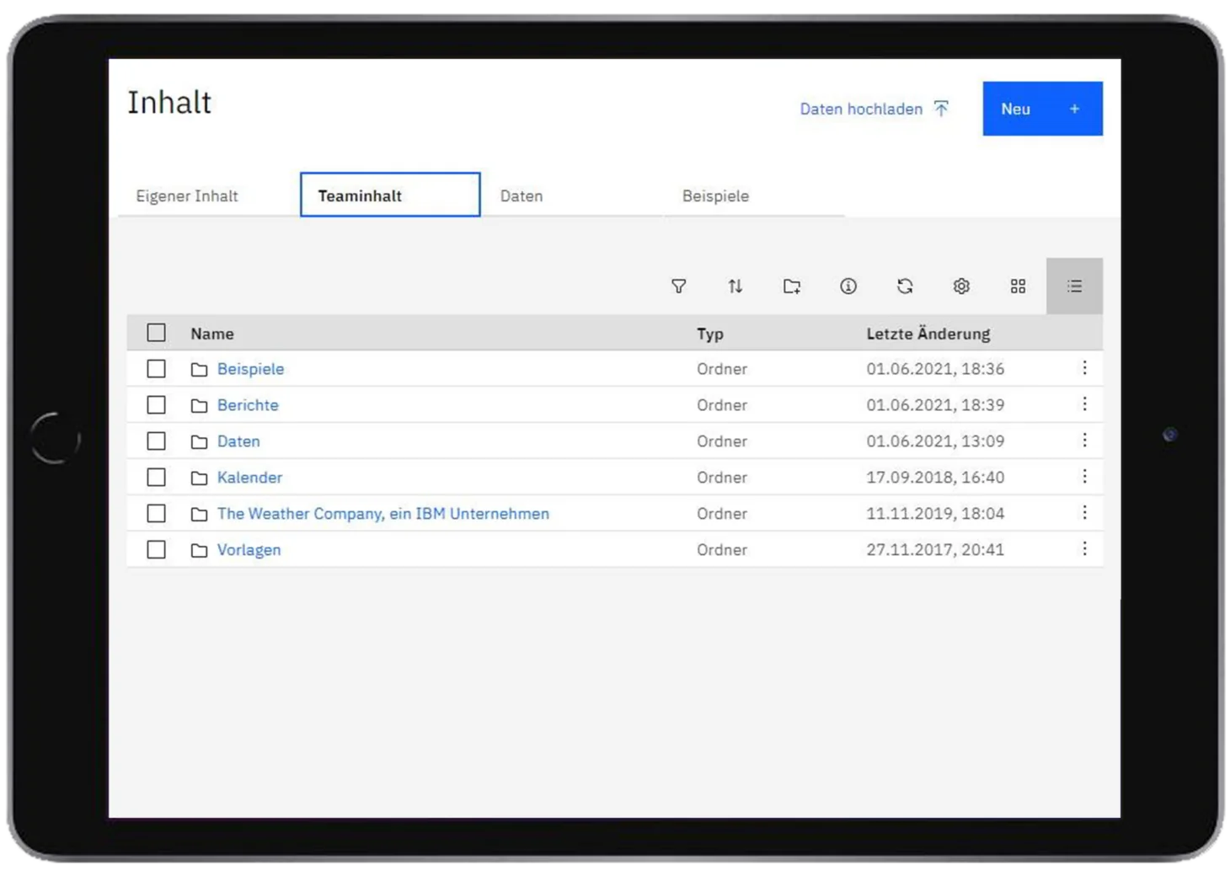Click the sort arrows icon

[x=735, y=286]
